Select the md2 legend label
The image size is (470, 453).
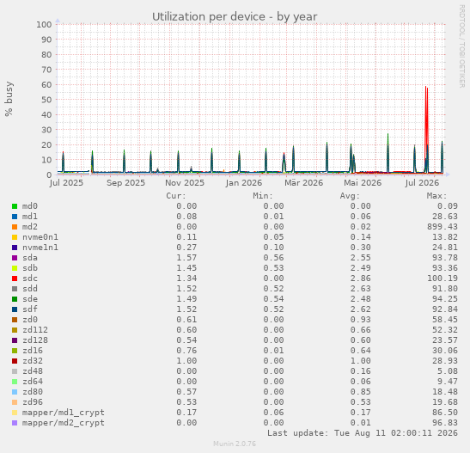coord(30,227)
